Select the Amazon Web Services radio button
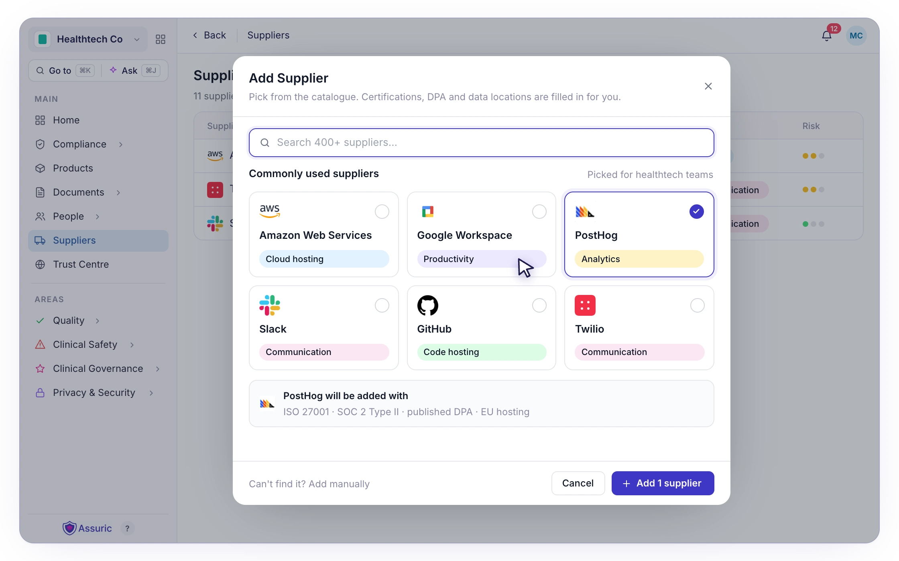The height and width of the screenshot is (561, 899). (x=382, y=212)
